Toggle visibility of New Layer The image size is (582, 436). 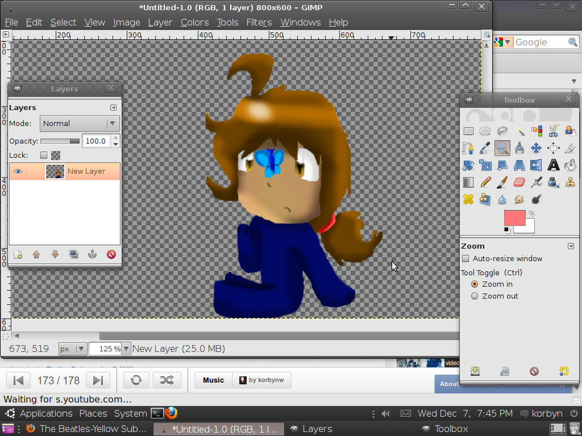18,171
